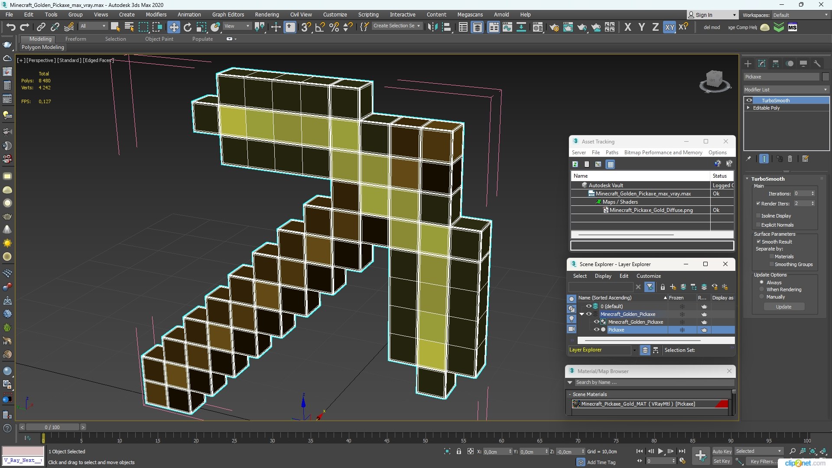Open the reference coordinate View dropdown
Viewport: 832px width, 468px height.
pyautogui.click(x=237, y=26)
